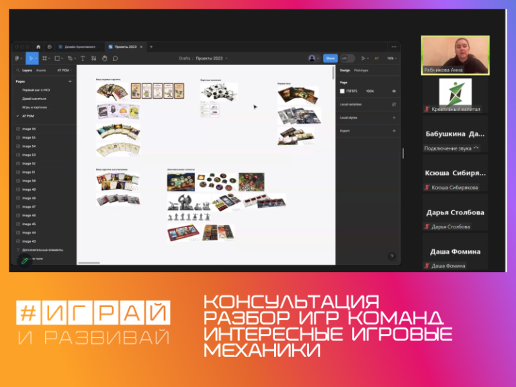Toggle page background visibility eye
This screenshot has height=387, width=516.
(394, 91)
